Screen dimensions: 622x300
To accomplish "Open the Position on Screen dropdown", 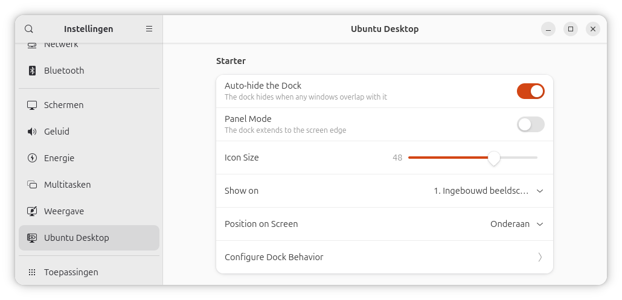I will pos(516,224).
